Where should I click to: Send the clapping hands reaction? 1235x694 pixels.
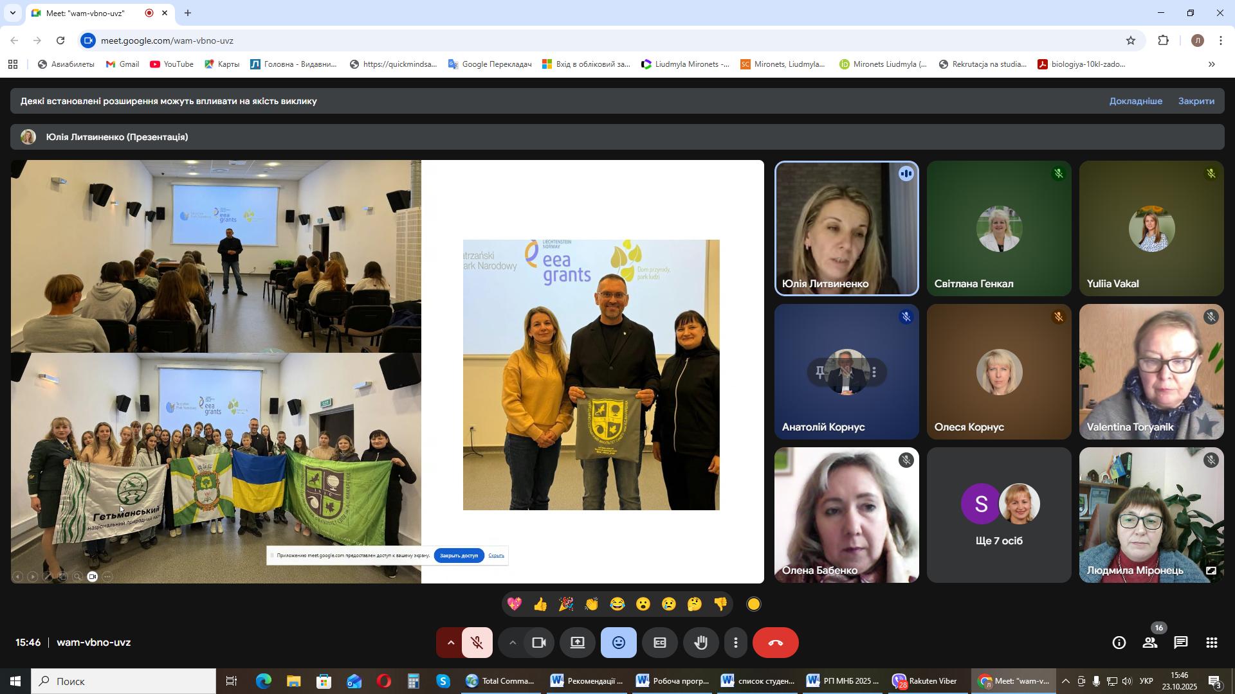point(591,605)
